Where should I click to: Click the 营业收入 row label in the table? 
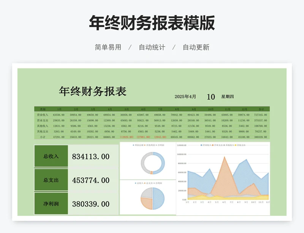point(43,115)
